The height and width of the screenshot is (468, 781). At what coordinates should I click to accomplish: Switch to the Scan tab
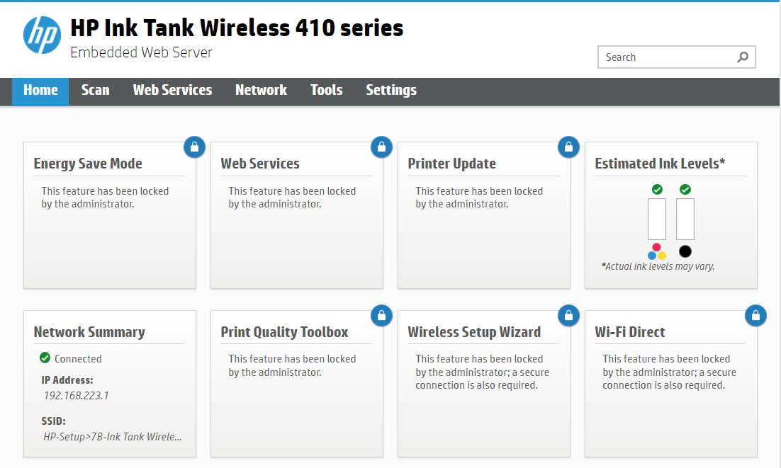[95, 90]
